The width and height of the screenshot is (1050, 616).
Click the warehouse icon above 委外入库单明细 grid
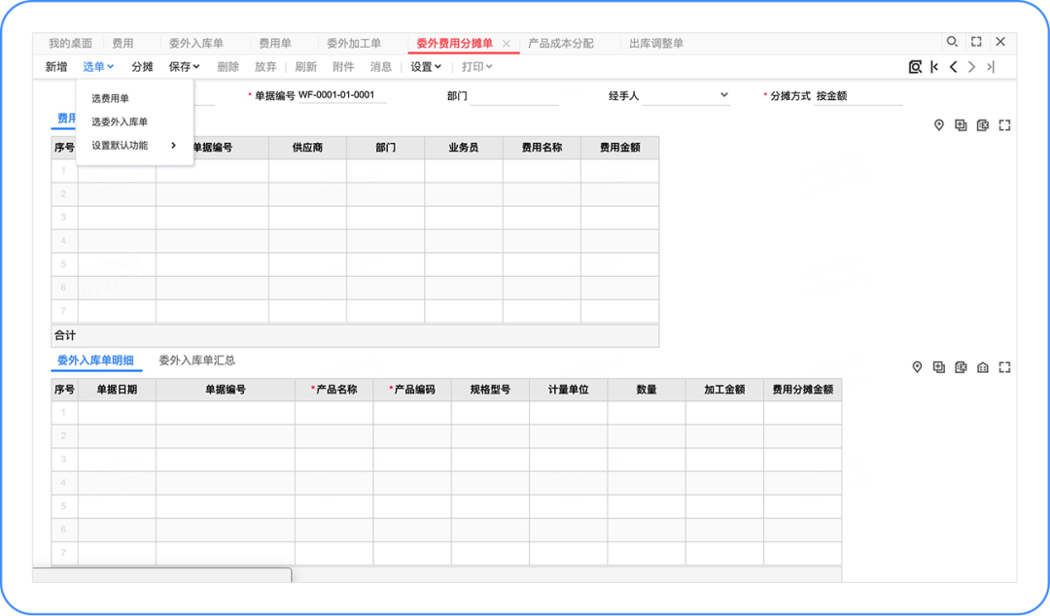point(982,367)
